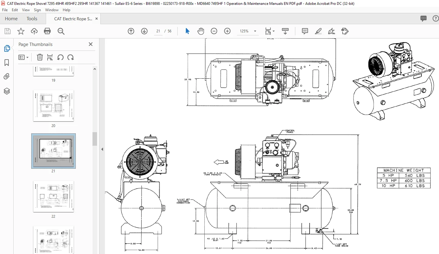This screenshot has height=254, width=439.
Task: Select the highlighted page 21 thumbnail
Action: tap(53, 151)
